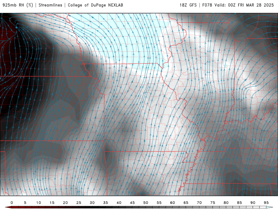Screen dimensions: 278x209
Task: Select the "10" colorbar scale label
Action: click(39, 203)
